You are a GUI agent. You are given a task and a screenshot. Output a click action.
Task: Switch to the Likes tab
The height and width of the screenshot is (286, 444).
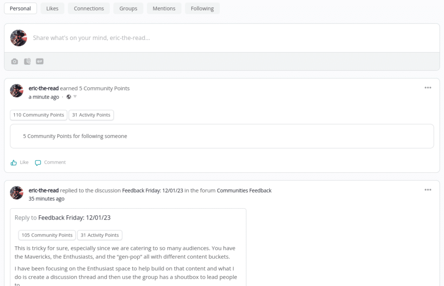52,8
